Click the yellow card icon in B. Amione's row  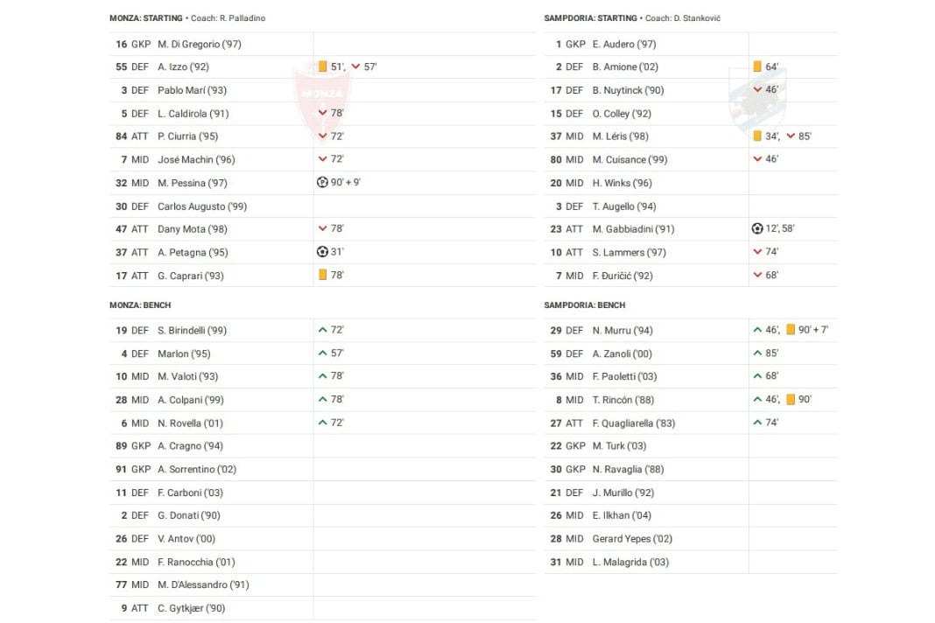(x=757, y=66)
